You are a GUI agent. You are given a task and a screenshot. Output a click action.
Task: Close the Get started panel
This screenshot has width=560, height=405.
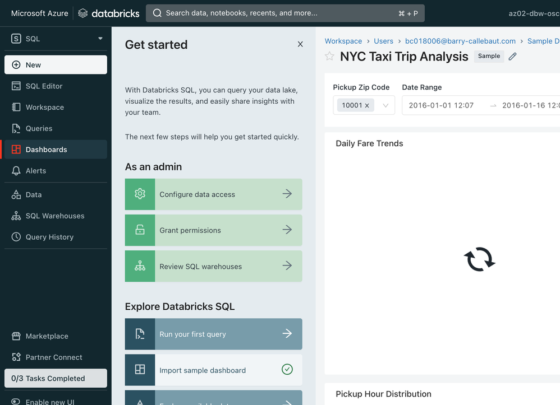(x=300, y=44)
